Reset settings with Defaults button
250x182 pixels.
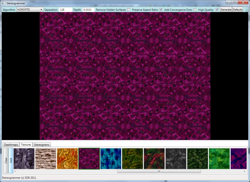click(x=238, y=10)
